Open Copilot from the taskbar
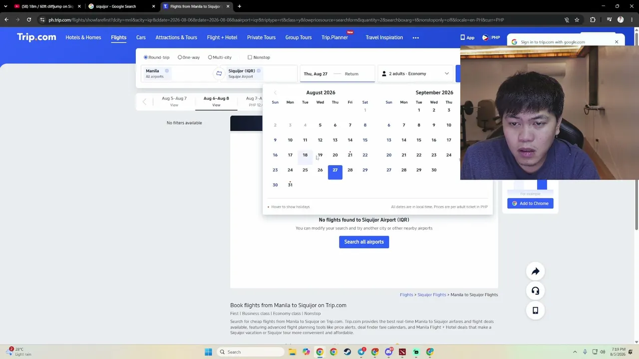 [306, 352]
